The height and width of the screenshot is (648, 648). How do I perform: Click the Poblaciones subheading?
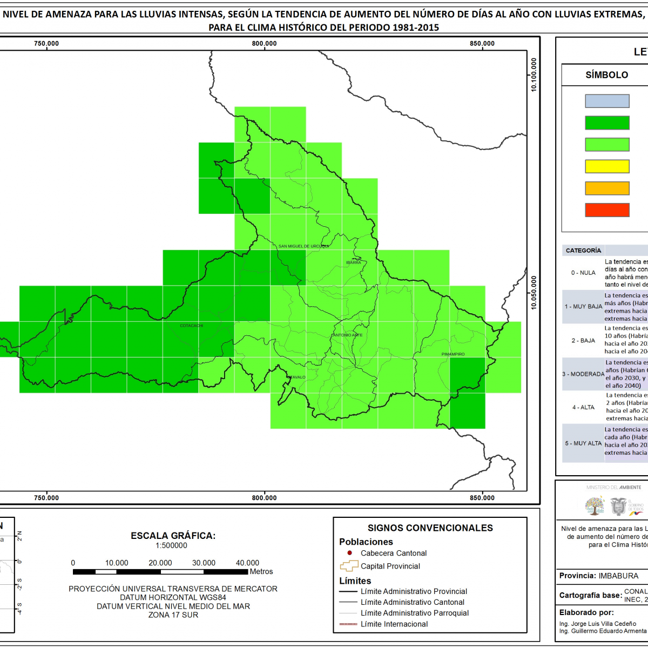click(366, 542)
